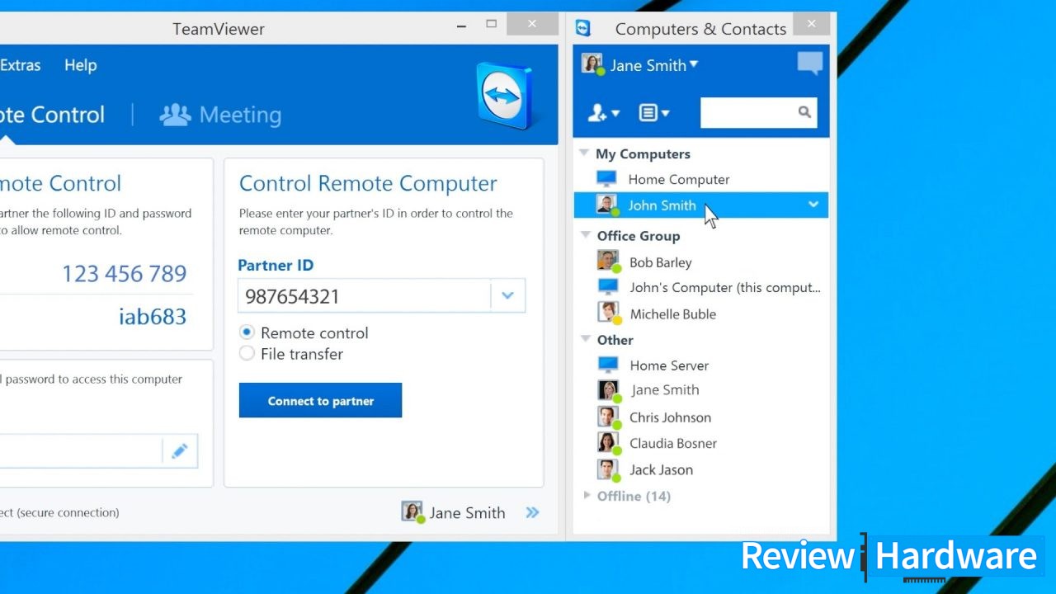Click Jane Smith's profile avatar in Contacts header
Viewport: 1056px width, 594px height.
coord(592,64)
